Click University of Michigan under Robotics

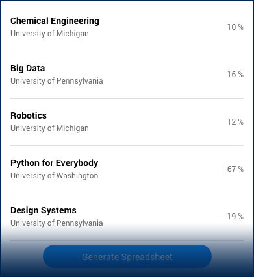click(49, 128)
